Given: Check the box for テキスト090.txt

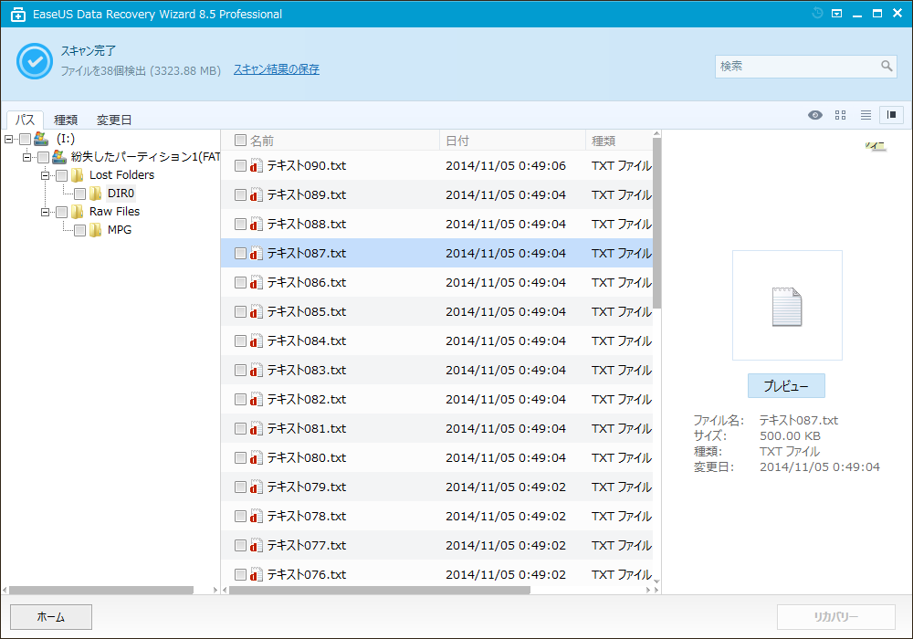Looking at the screenshot, I should pyautogui.click(x=240, y=166).
